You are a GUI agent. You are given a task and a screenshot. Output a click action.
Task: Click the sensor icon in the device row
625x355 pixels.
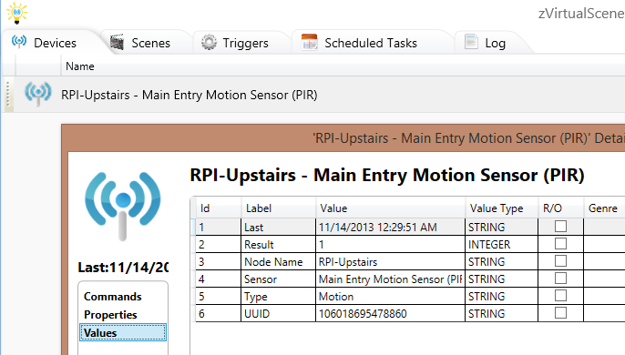tap(38, 94)
